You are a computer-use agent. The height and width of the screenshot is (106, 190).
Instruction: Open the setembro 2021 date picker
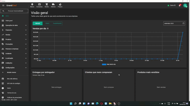174,23
